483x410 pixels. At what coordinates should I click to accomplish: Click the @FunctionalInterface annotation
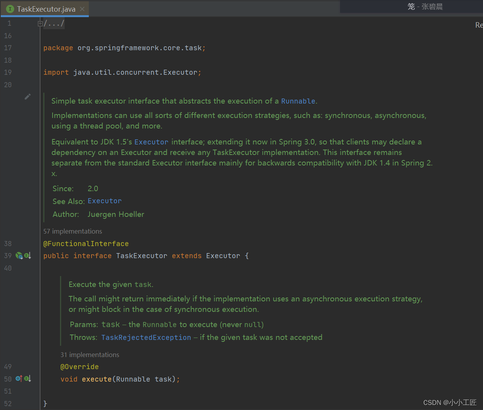86,244
